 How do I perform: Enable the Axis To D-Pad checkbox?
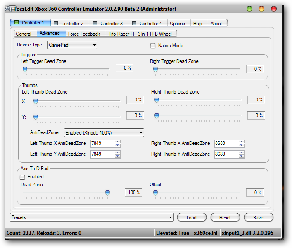point(22,177)
